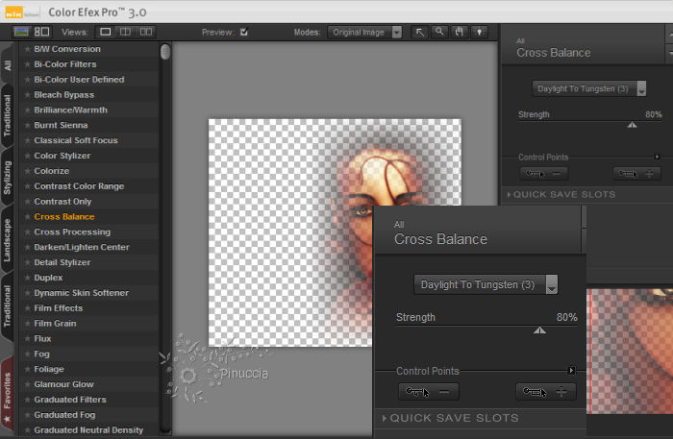Click the filter list vertical scrollbar thumb
This screenshot has width=673, height=439.
tap(165, 52)
